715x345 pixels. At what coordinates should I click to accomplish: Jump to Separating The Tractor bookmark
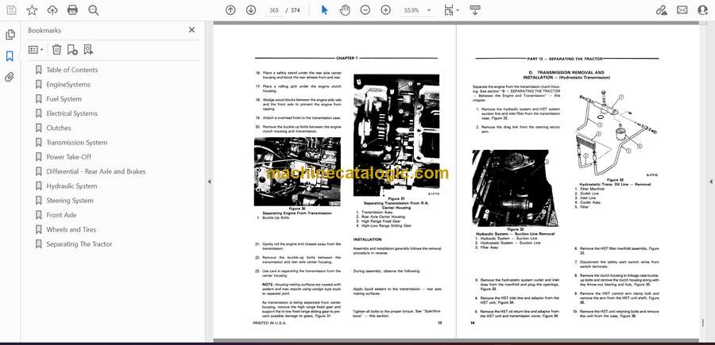pos(79,244)
